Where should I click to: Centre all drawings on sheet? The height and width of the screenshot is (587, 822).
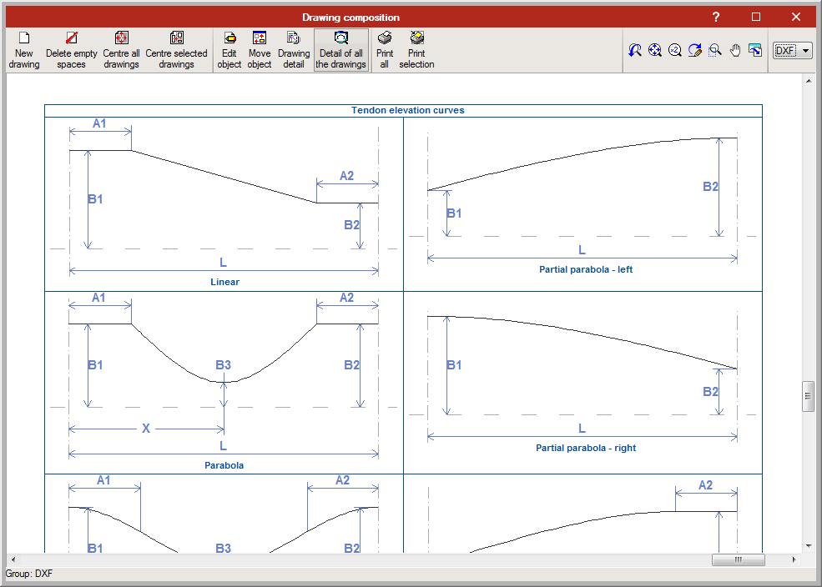click(121, 50)
